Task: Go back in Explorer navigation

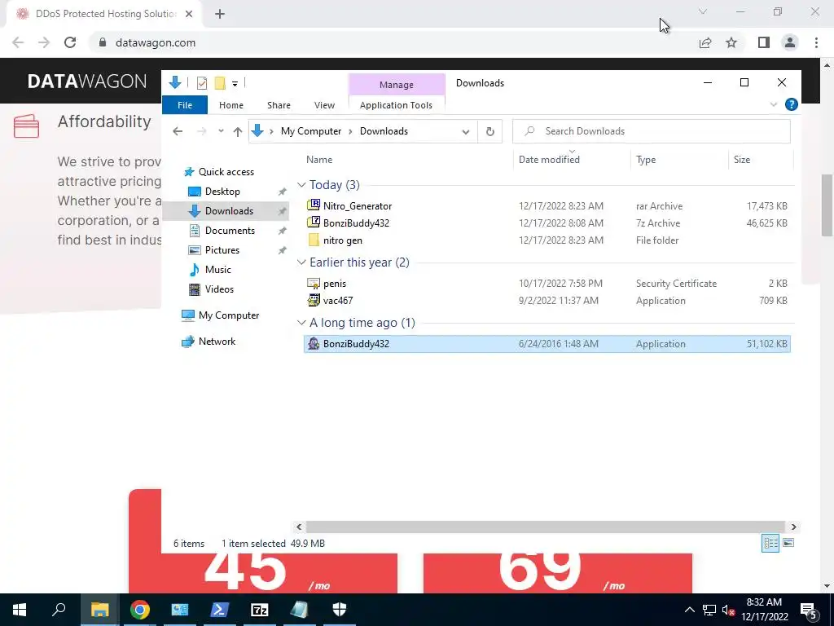Action: [178, 131]
